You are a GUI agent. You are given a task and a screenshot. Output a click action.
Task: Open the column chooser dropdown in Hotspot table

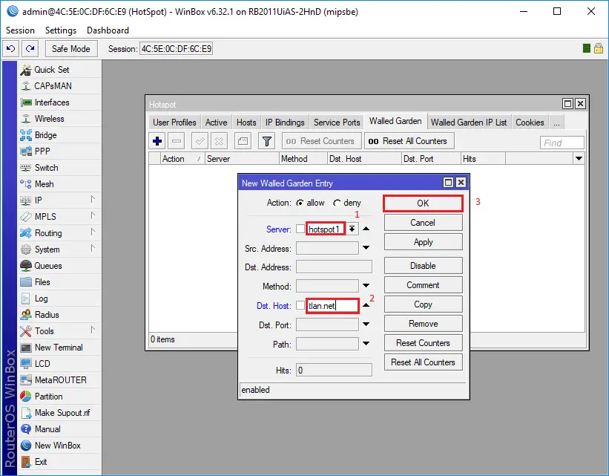[579, 158]
